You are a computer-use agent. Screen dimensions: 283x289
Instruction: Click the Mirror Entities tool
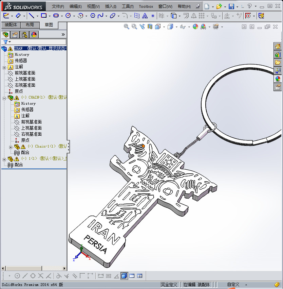click(193, 16)
